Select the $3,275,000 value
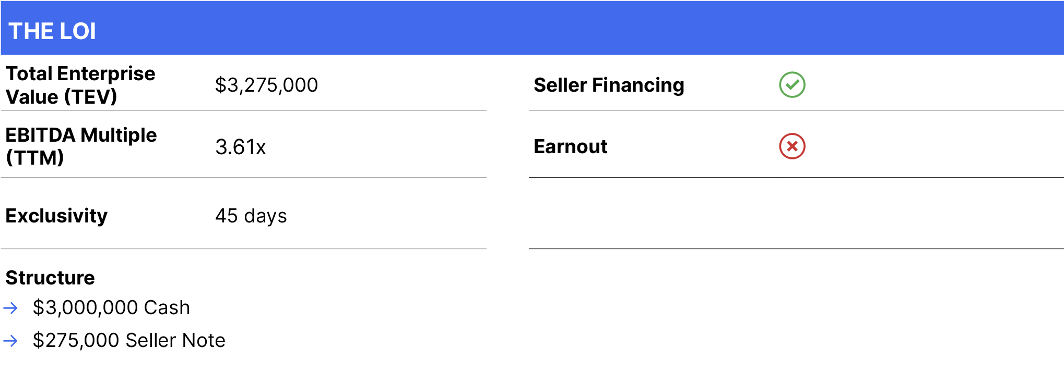 [x=266, y=85]
